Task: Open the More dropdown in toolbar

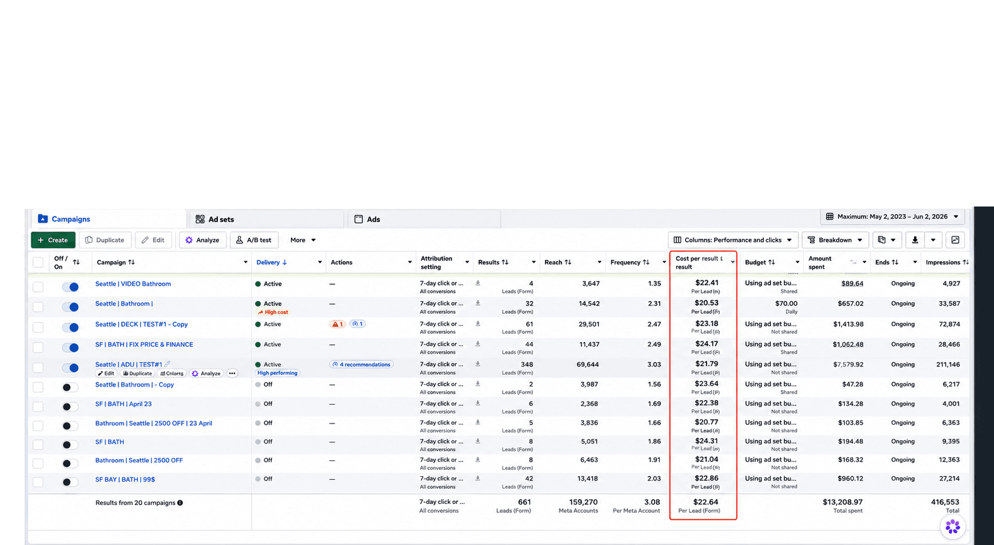Action: [x=303, y=240]
